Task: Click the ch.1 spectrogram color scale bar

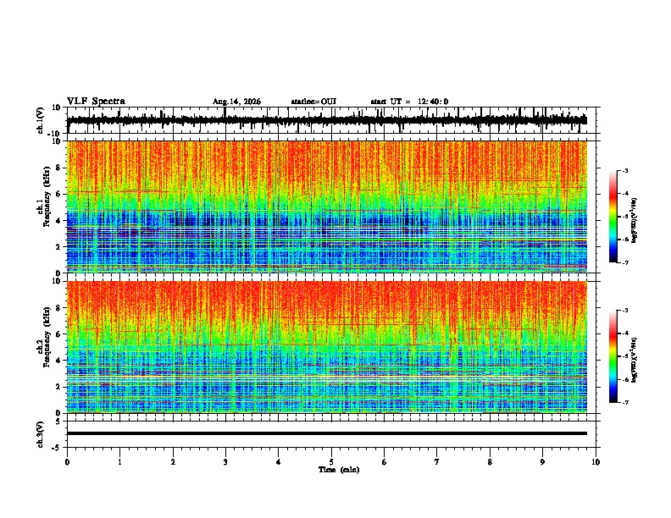Action: 613,216
